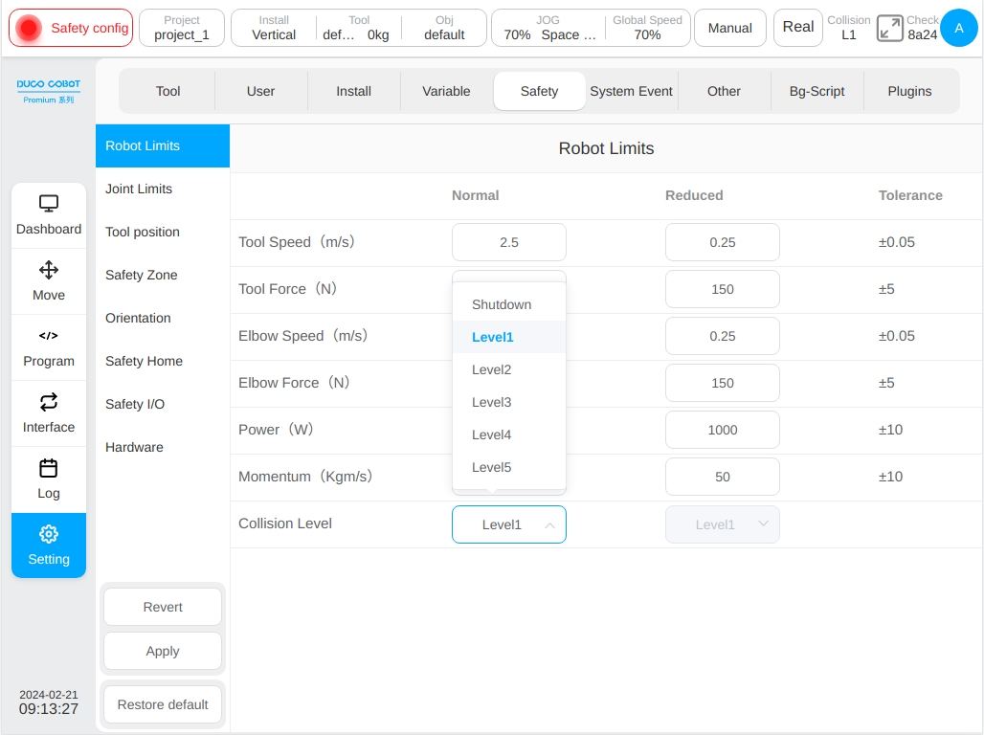The height and width of the screenshot is (735, 984).
Task: Click the Reduced Tool Speed input field
Action: coord(723,242)
